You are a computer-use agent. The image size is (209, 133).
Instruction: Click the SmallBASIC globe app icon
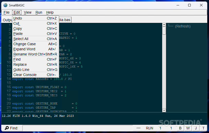(x=5, y=5)
